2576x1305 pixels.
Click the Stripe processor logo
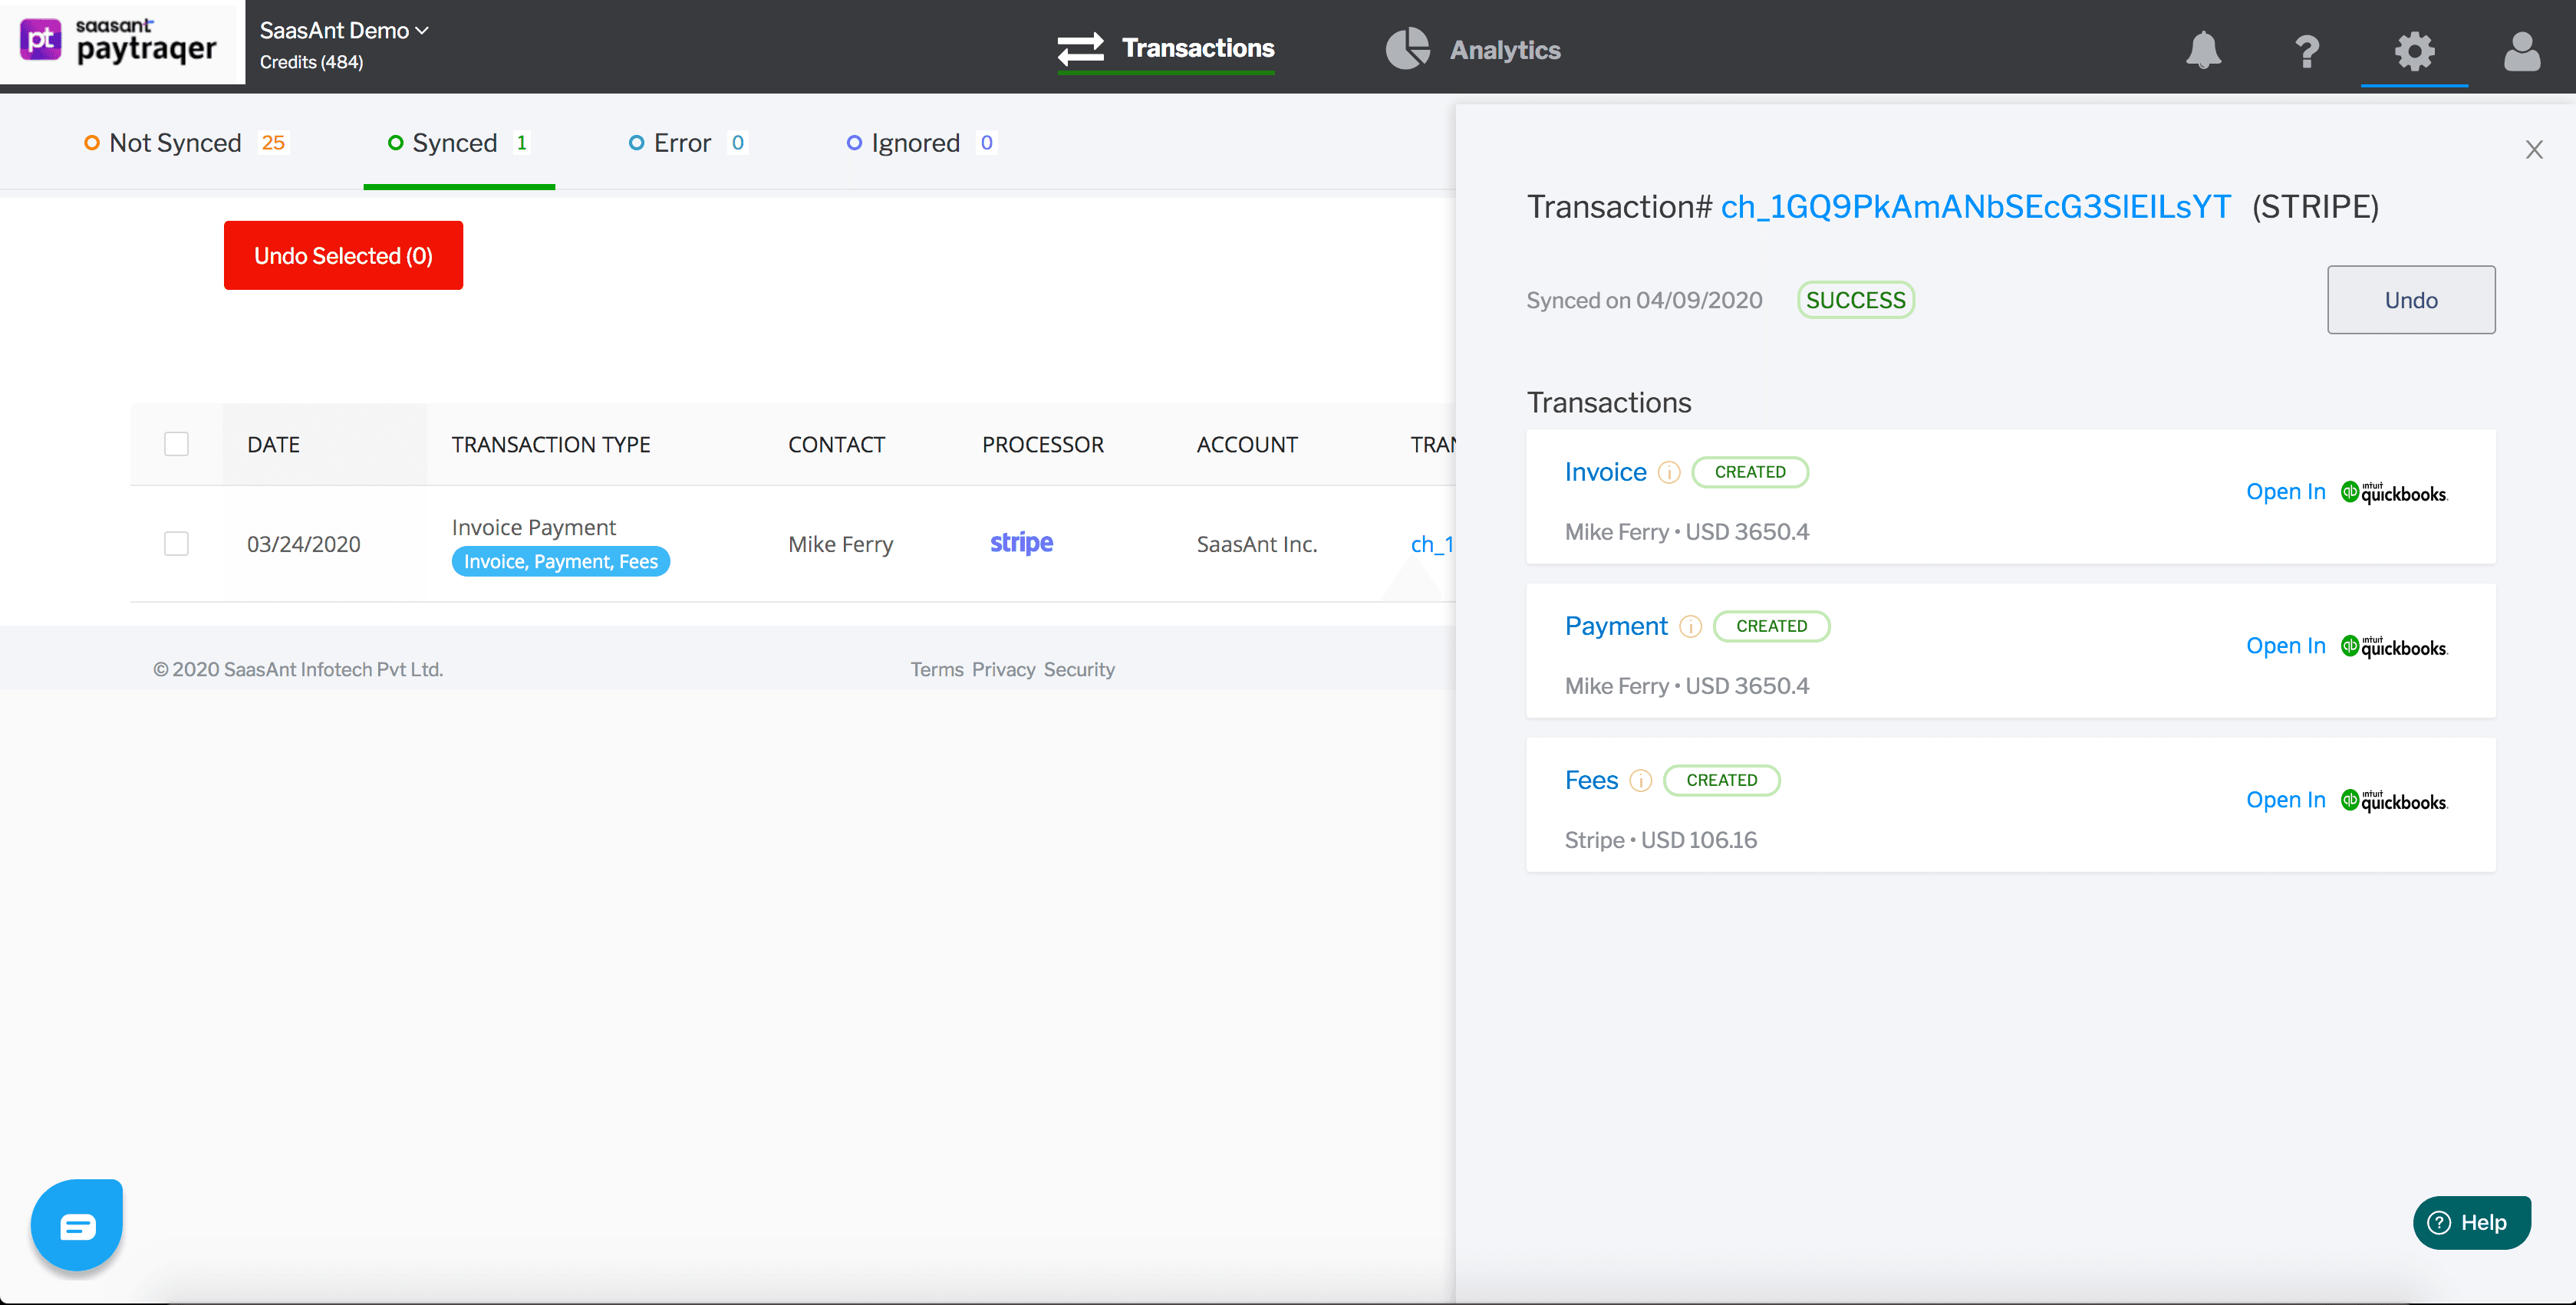click(1021, 543)
